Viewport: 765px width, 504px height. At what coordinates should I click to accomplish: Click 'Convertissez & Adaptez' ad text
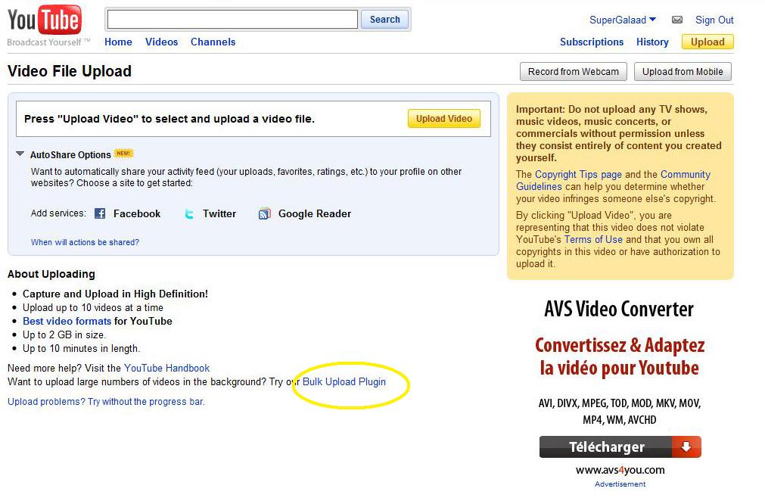[620, 345]
